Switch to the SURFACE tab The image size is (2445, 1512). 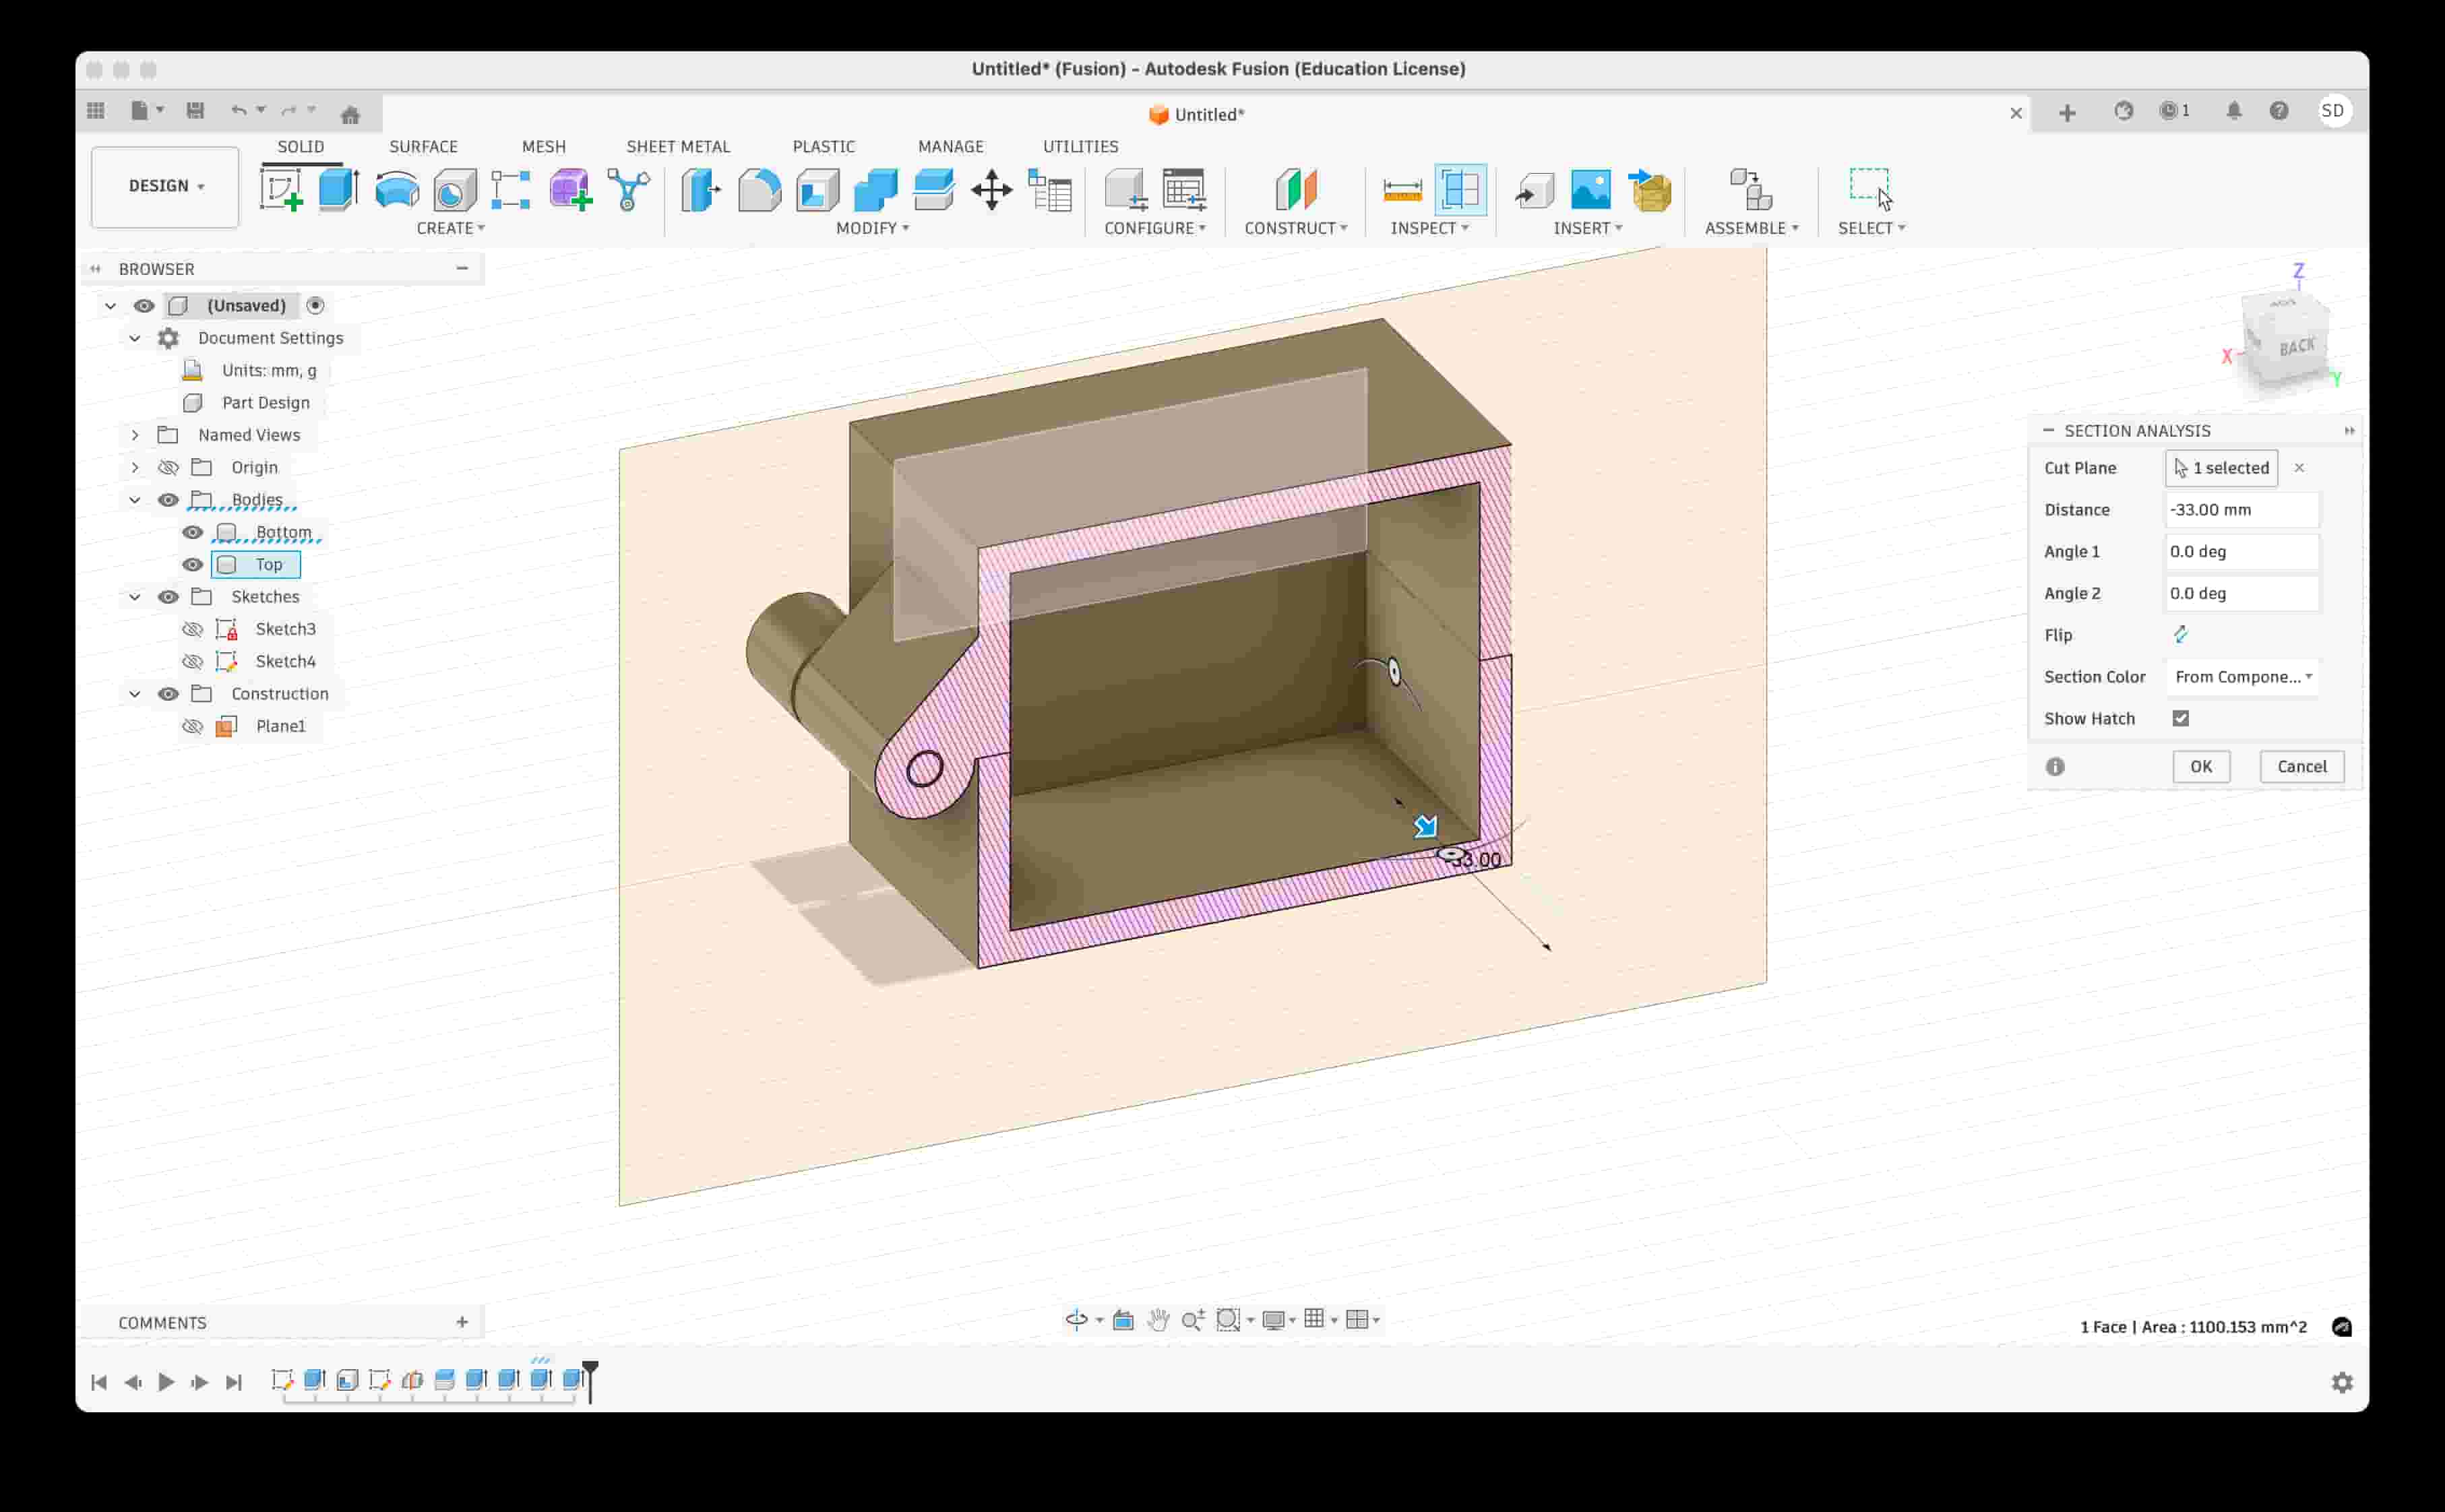tap(423, 146)
